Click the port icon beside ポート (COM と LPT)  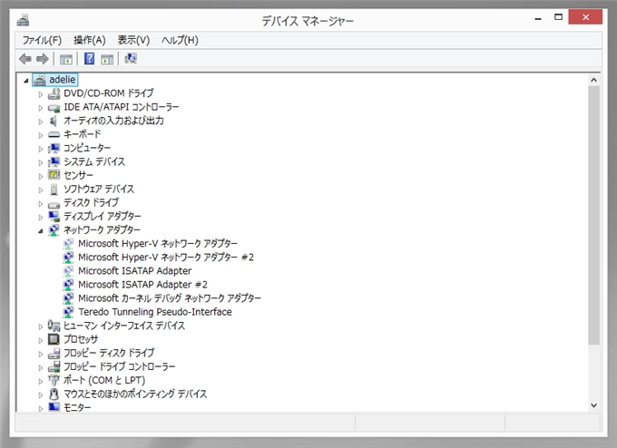pyautogui.click(x=54, y=380)
